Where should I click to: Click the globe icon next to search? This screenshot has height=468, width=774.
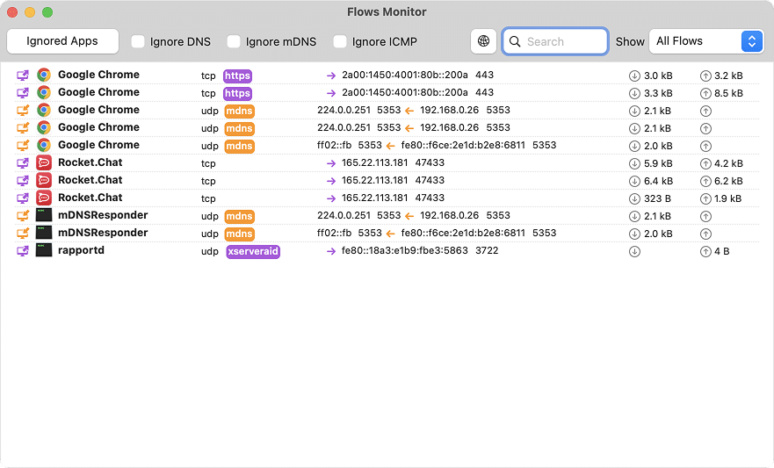pyautogui.click(x=483, y=41)
